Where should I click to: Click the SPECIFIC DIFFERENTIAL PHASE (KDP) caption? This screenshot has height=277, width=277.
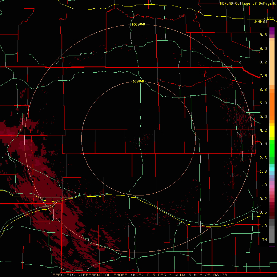99,275
